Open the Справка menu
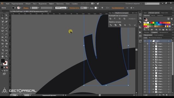Screen dimensions: 174x98 [x=74, y=4]
